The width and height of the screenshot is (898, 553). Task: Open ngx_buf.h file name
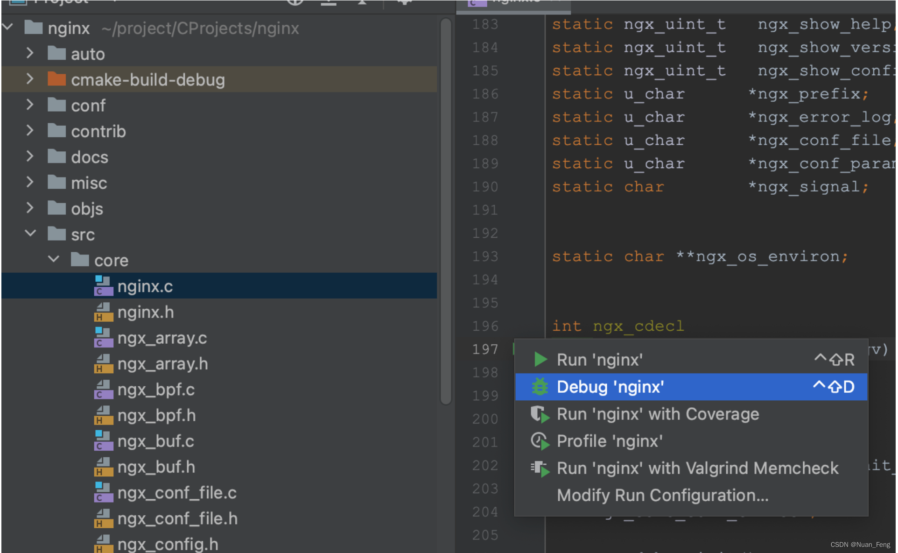click(156, 467)
